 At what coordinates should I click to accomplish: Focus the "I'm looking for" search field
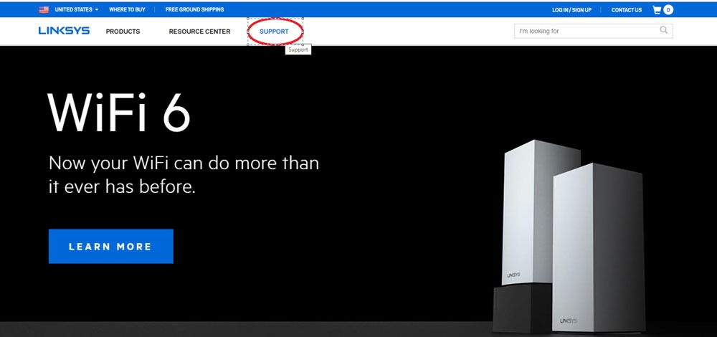594,31
